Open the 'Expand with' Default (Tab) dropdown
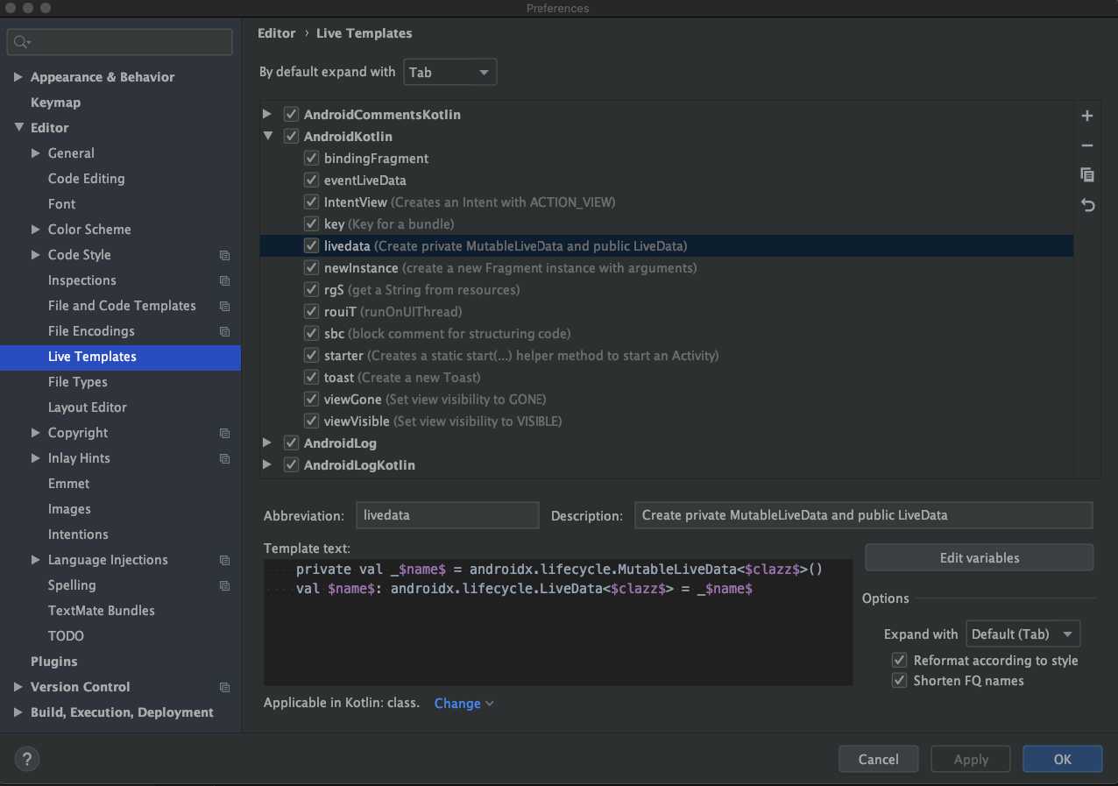1118x786 pixels. tap(1022, 634)
